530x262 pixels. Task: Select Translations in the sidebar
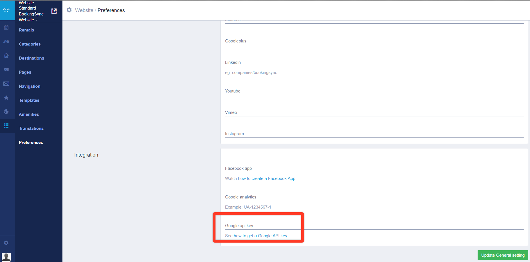(x=31, y=128)
